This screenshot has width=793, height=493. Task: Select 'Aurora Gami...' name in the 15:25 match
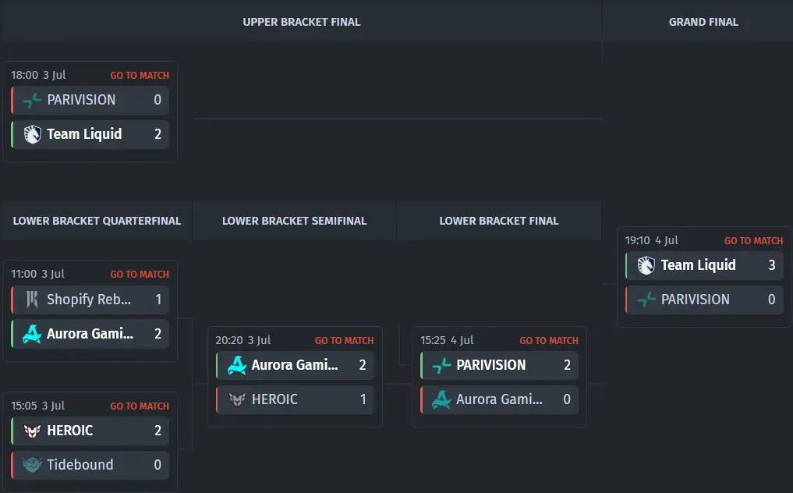(x=499, y=399)
